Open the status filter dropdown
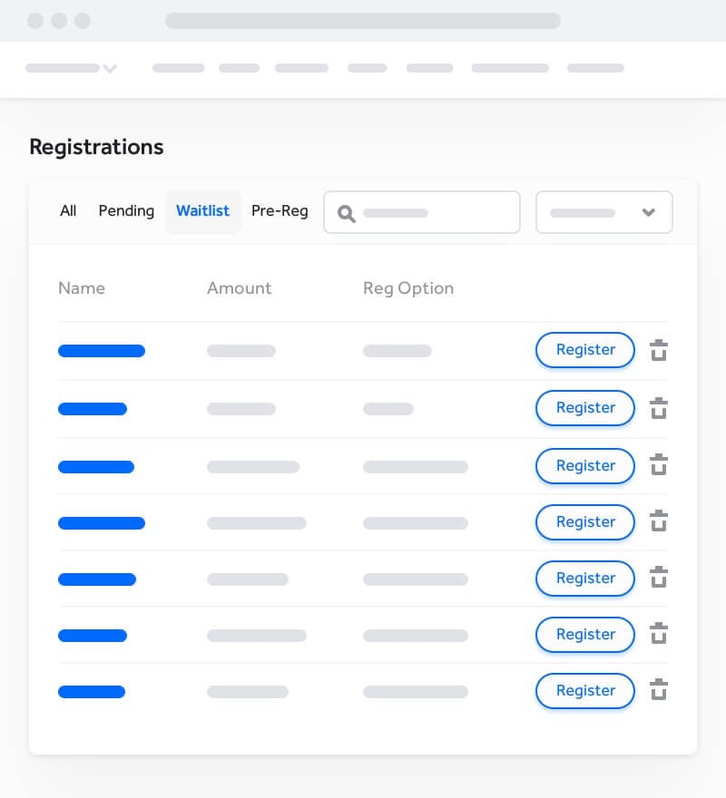726x798 pixels. click(x=604, y=212)
